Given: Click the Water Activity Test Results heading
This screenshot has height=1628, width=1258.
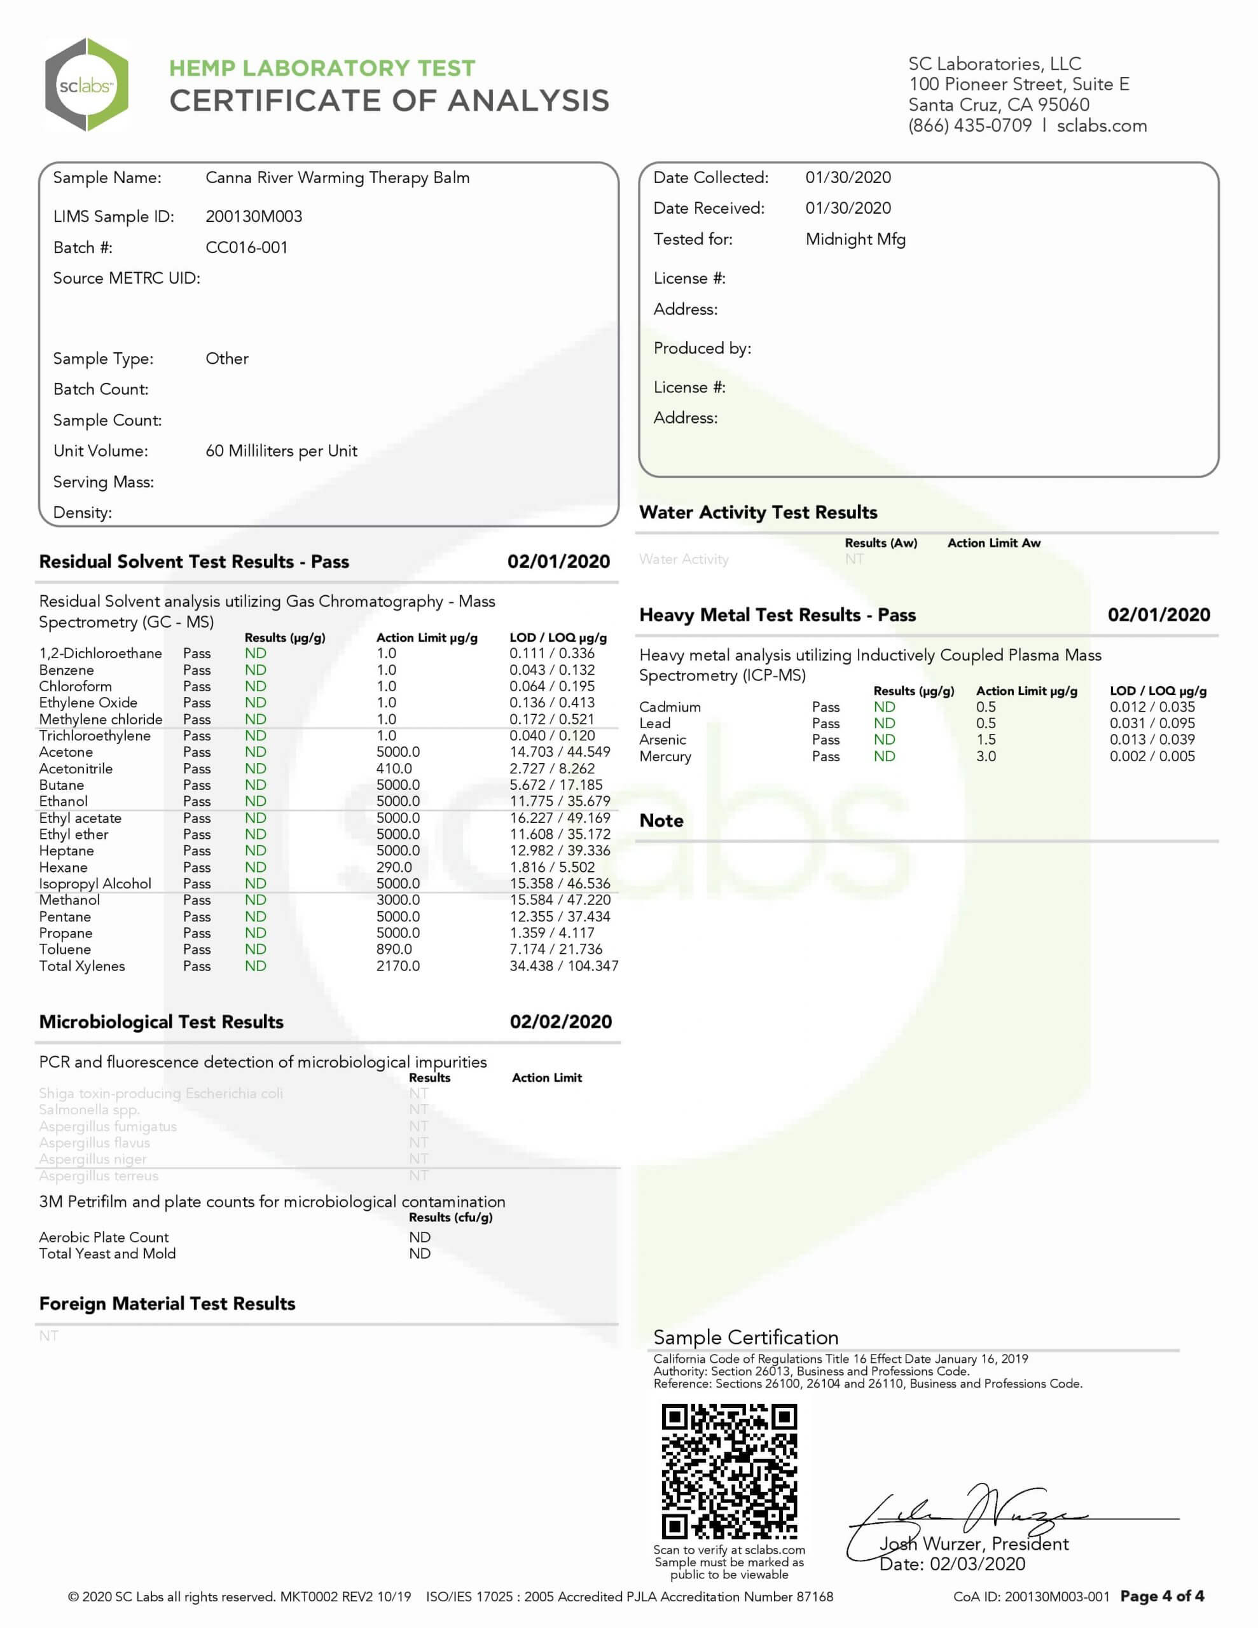Looking at the screenshot, I should click(x=757, y=513).
